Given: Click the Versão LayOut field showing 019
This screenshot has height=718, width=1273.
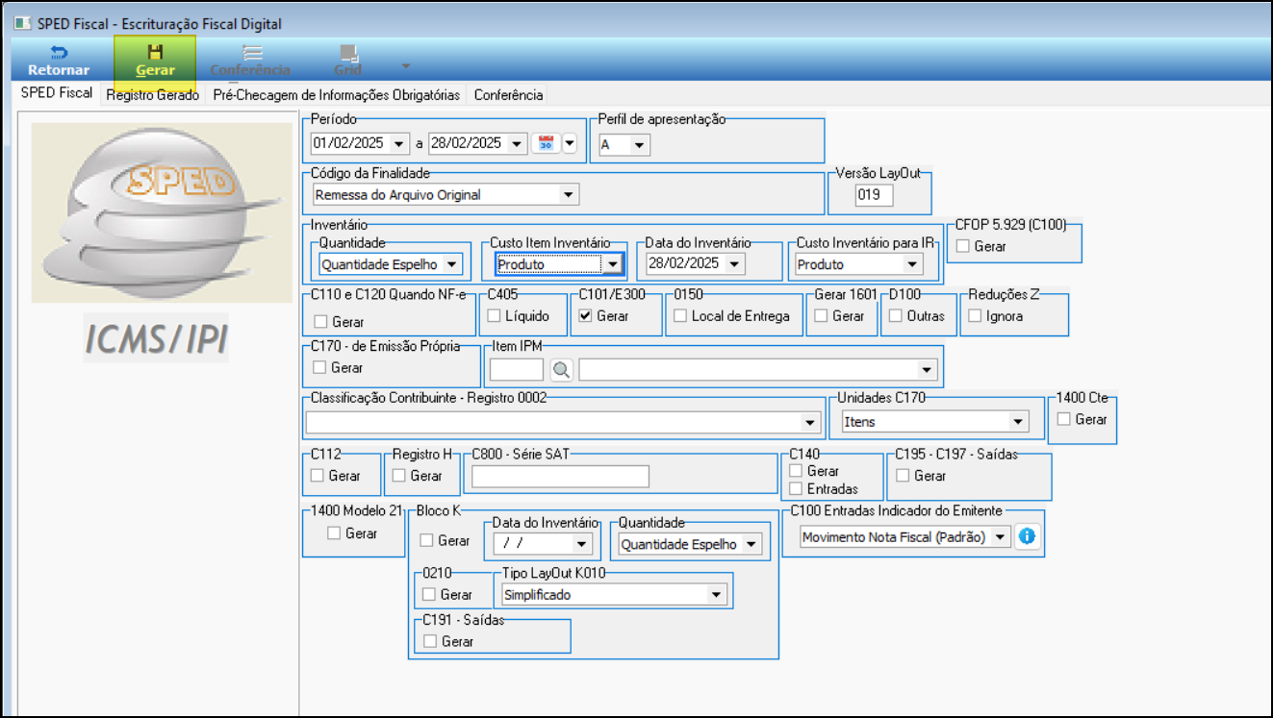Looking at the screenshot, I should tap(874, 195).
